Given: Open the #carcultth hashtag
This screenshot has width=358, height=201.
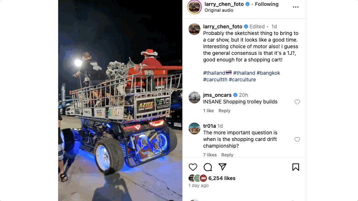Looking at the screenshot, I should coord(215,80).
